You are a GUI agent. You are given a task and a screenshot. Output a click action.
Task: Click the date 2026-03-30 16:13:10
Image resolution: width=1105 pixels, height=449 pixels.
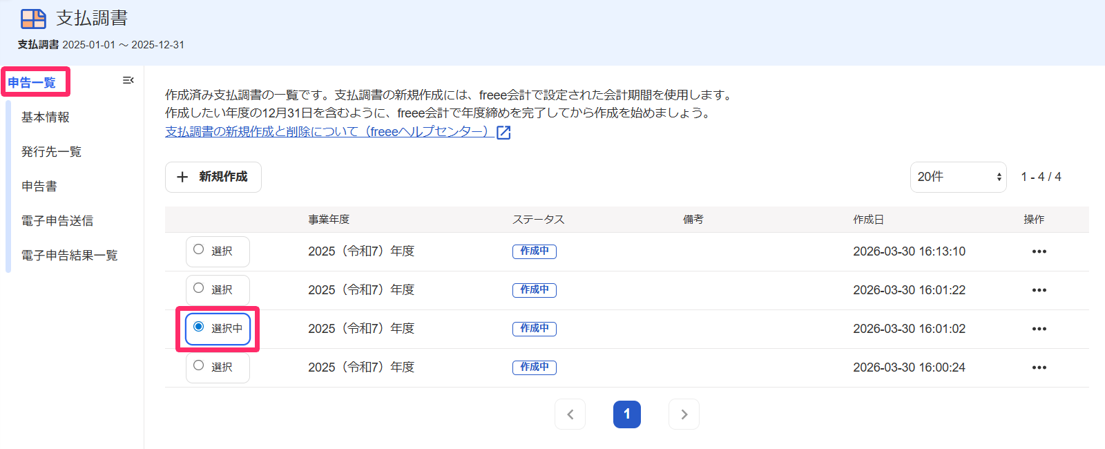pos(909,251)
